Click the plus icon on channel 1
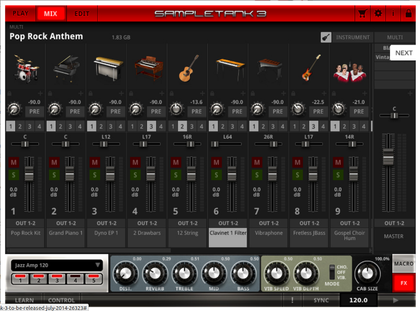 40,93
